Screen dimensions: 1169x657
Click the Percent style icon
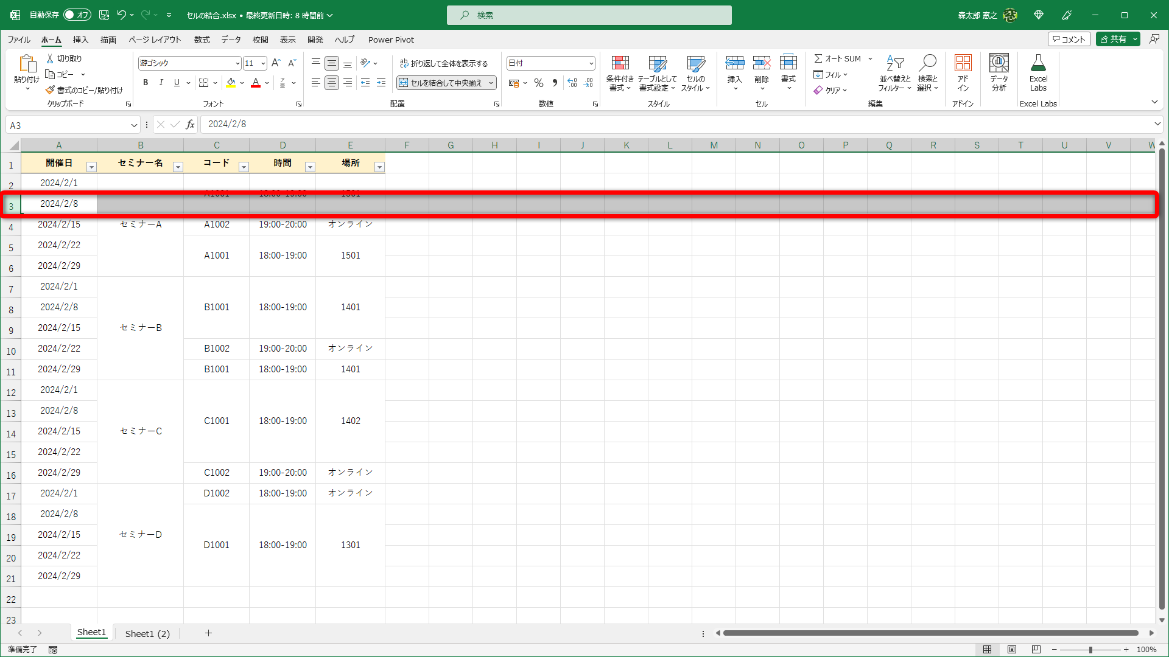tap(538, 83)
